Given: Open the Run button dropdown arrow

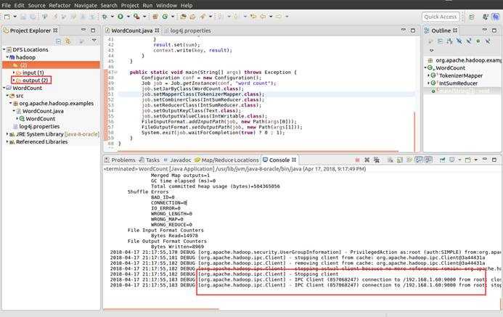Looking at the screenshot, I should (128, 17).
